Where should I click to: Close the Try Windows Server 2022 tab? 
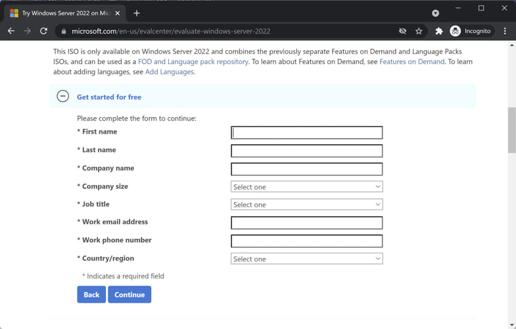click(x=118, y=13)
